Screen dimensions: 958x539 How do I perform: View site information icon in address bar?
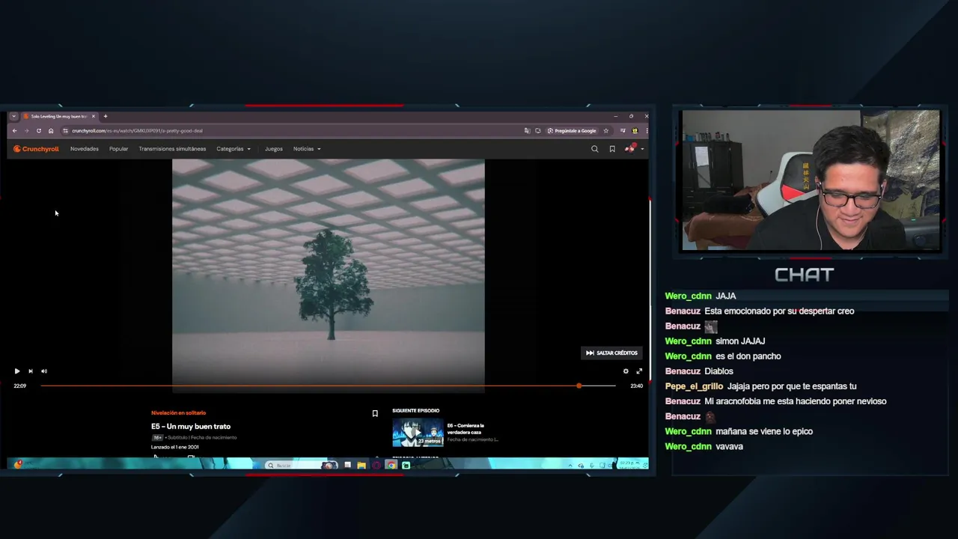pos(66,131)
